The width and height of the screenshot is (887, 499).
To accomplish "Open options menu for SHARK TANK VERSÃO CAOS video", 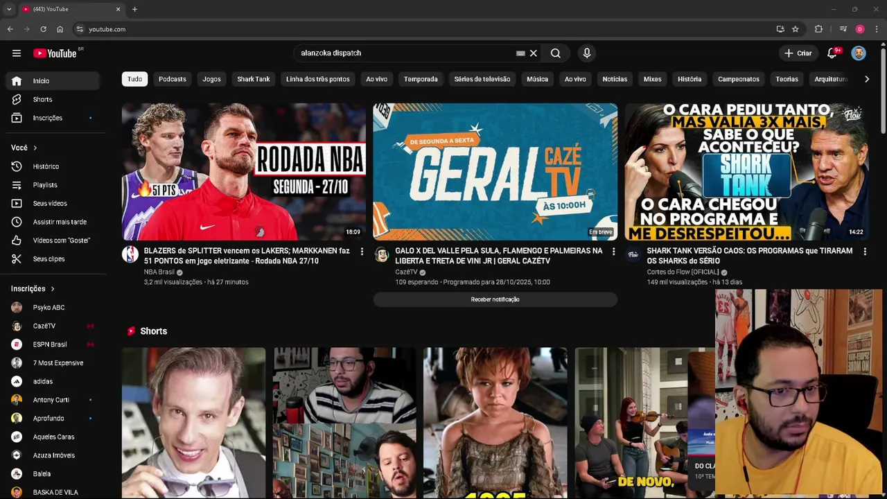I will [x=865, y=252].
